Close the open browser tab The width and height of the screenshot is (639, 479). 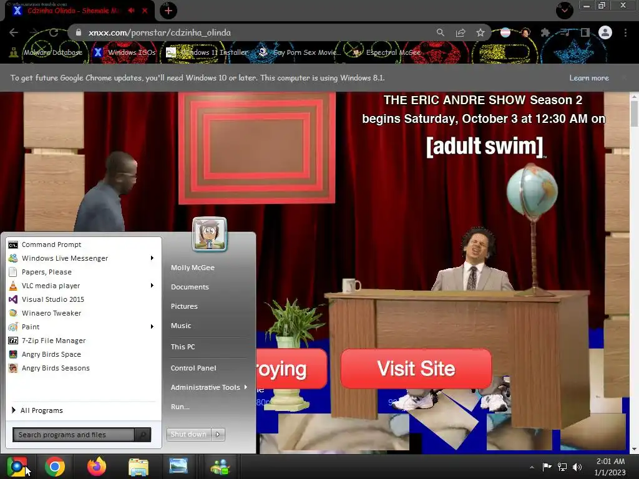(x=145, y=11)
